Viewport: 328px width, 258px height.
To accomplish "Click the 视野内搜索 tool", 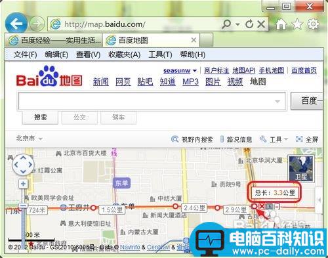I will pyautogui.click(x=192, y=139).
